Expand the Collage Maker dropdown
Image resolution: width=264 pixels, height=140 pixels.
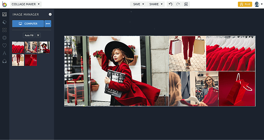pyautogui.click(x=26, y=4)
